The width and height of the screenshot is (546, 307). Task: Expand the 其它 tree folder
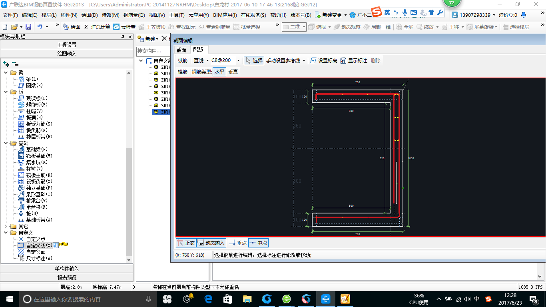[x=6, y=226]
